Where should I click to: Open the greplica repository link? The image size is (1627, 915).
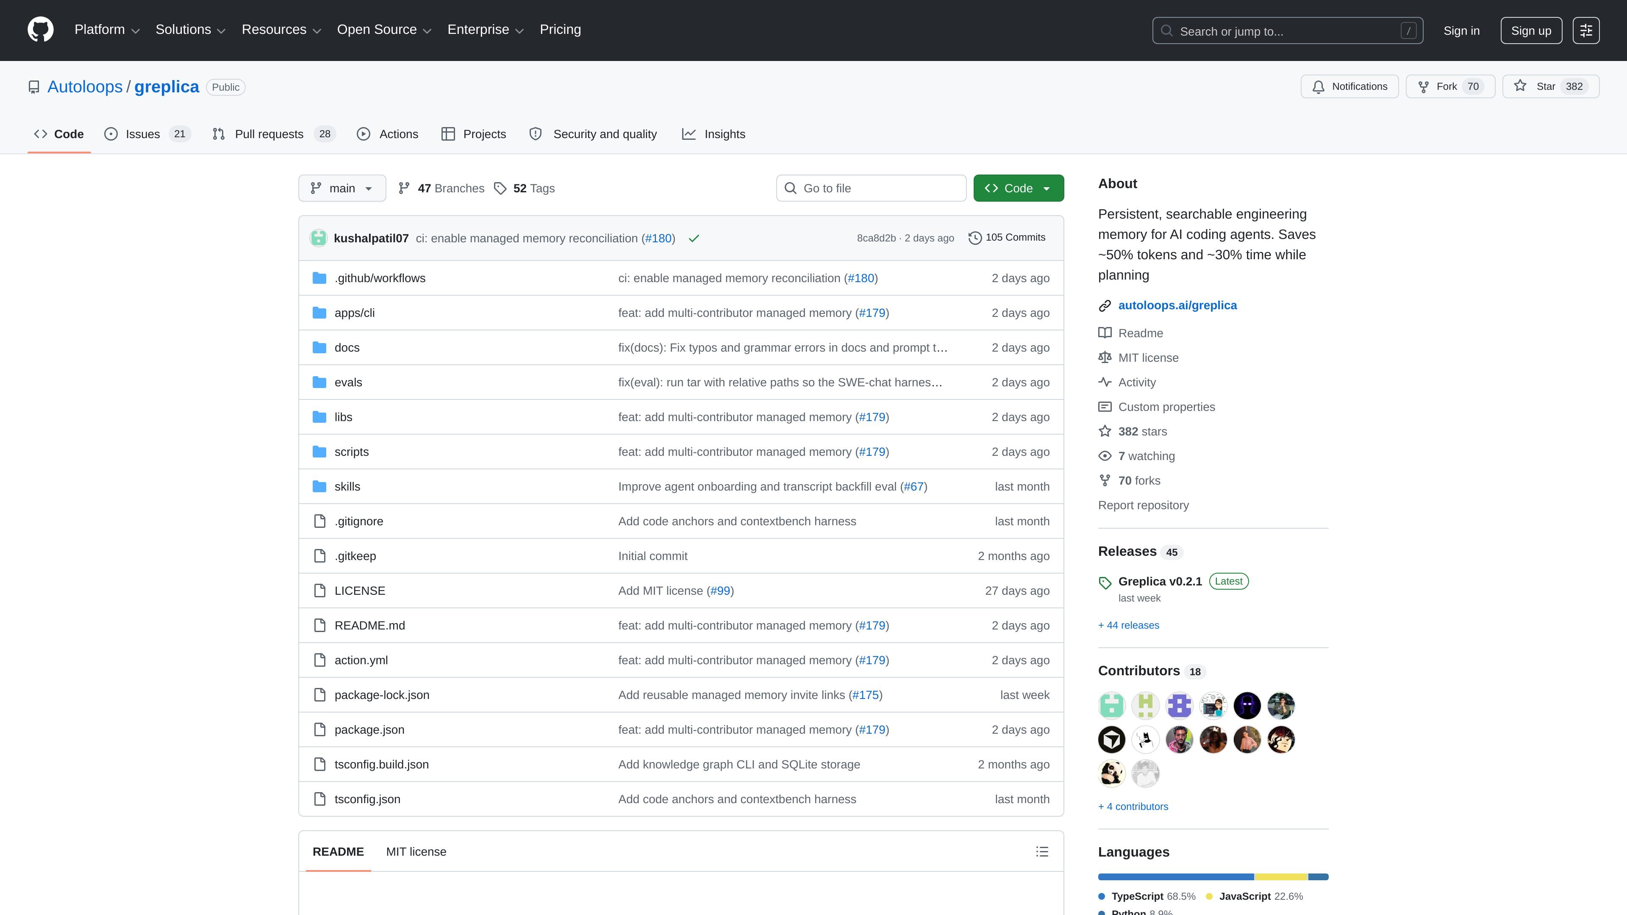click(167, 87)
